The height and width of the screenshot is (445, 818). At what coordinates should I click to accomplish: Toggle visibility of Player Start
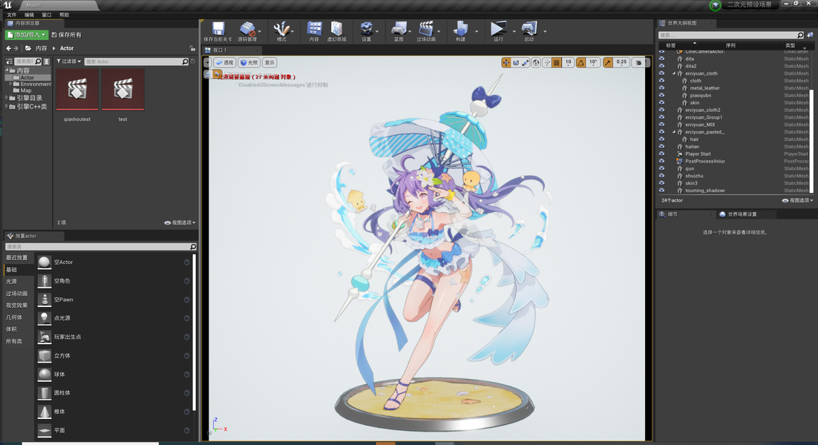(x=662, y=154)
